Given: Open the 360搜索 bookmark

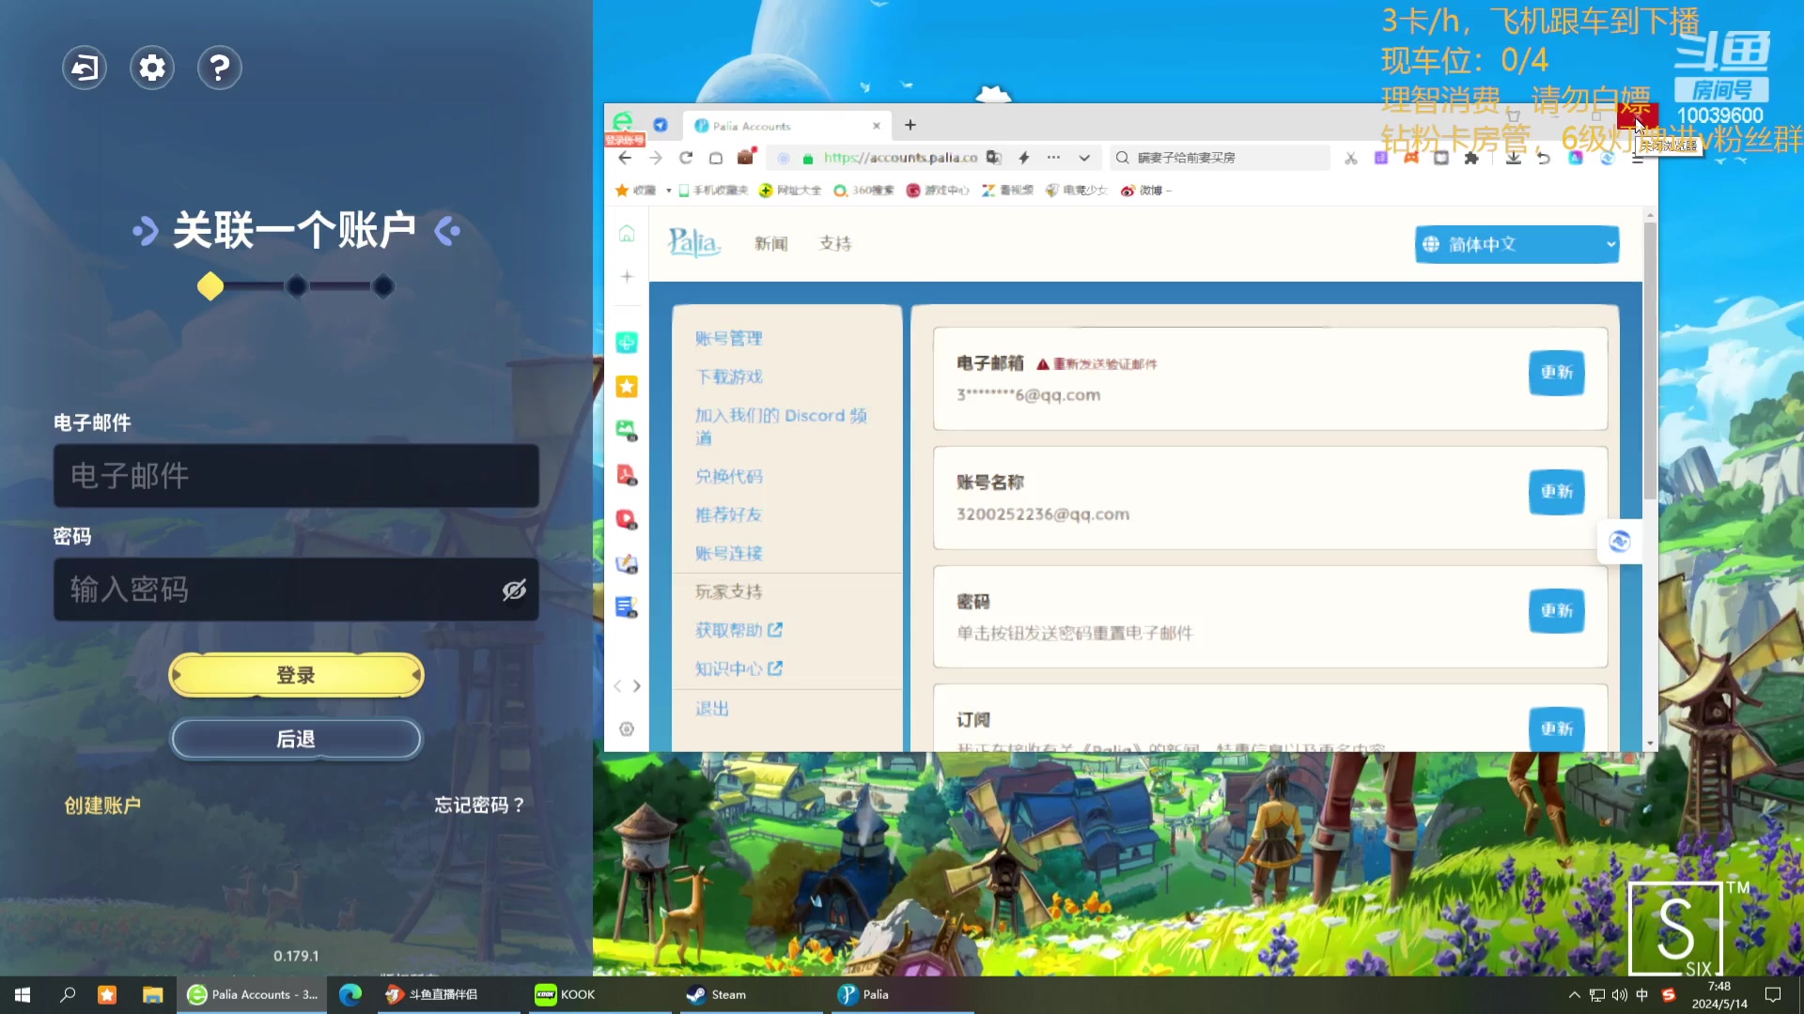Looking at the screenshot, I should pos(864,191).
